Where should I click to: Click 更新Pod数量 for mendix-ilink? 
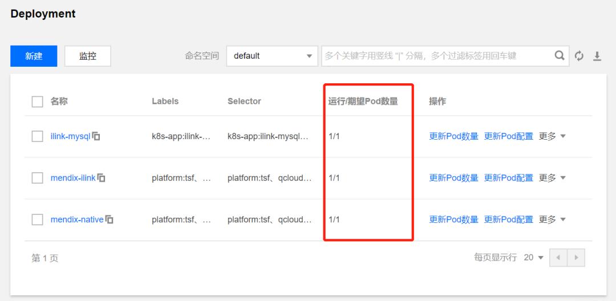(x=454, y=178)
